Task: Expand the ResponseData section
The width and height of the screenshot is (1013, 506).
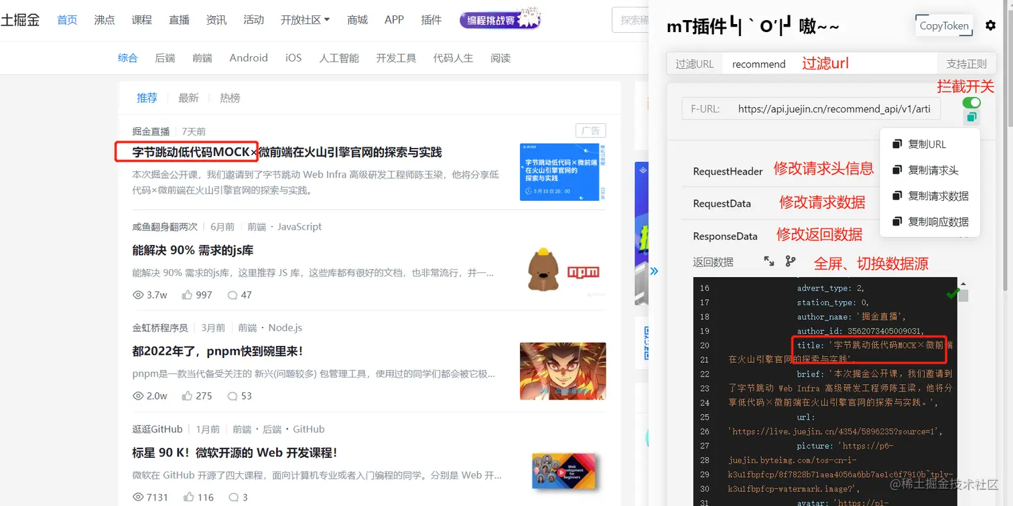Action: point(725,236)
